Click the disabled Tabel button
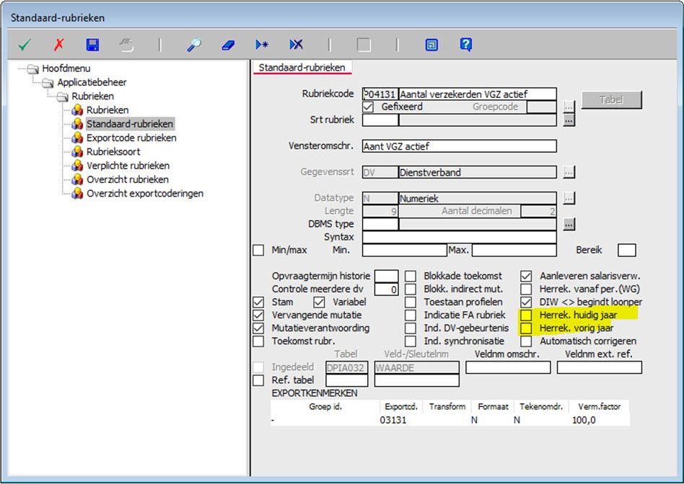The image size is (684, 484). (610, 100)
